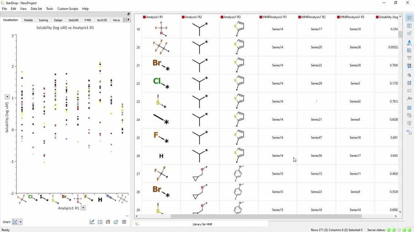Open the chart edit pencil icon below the plot

coord(92,222)
